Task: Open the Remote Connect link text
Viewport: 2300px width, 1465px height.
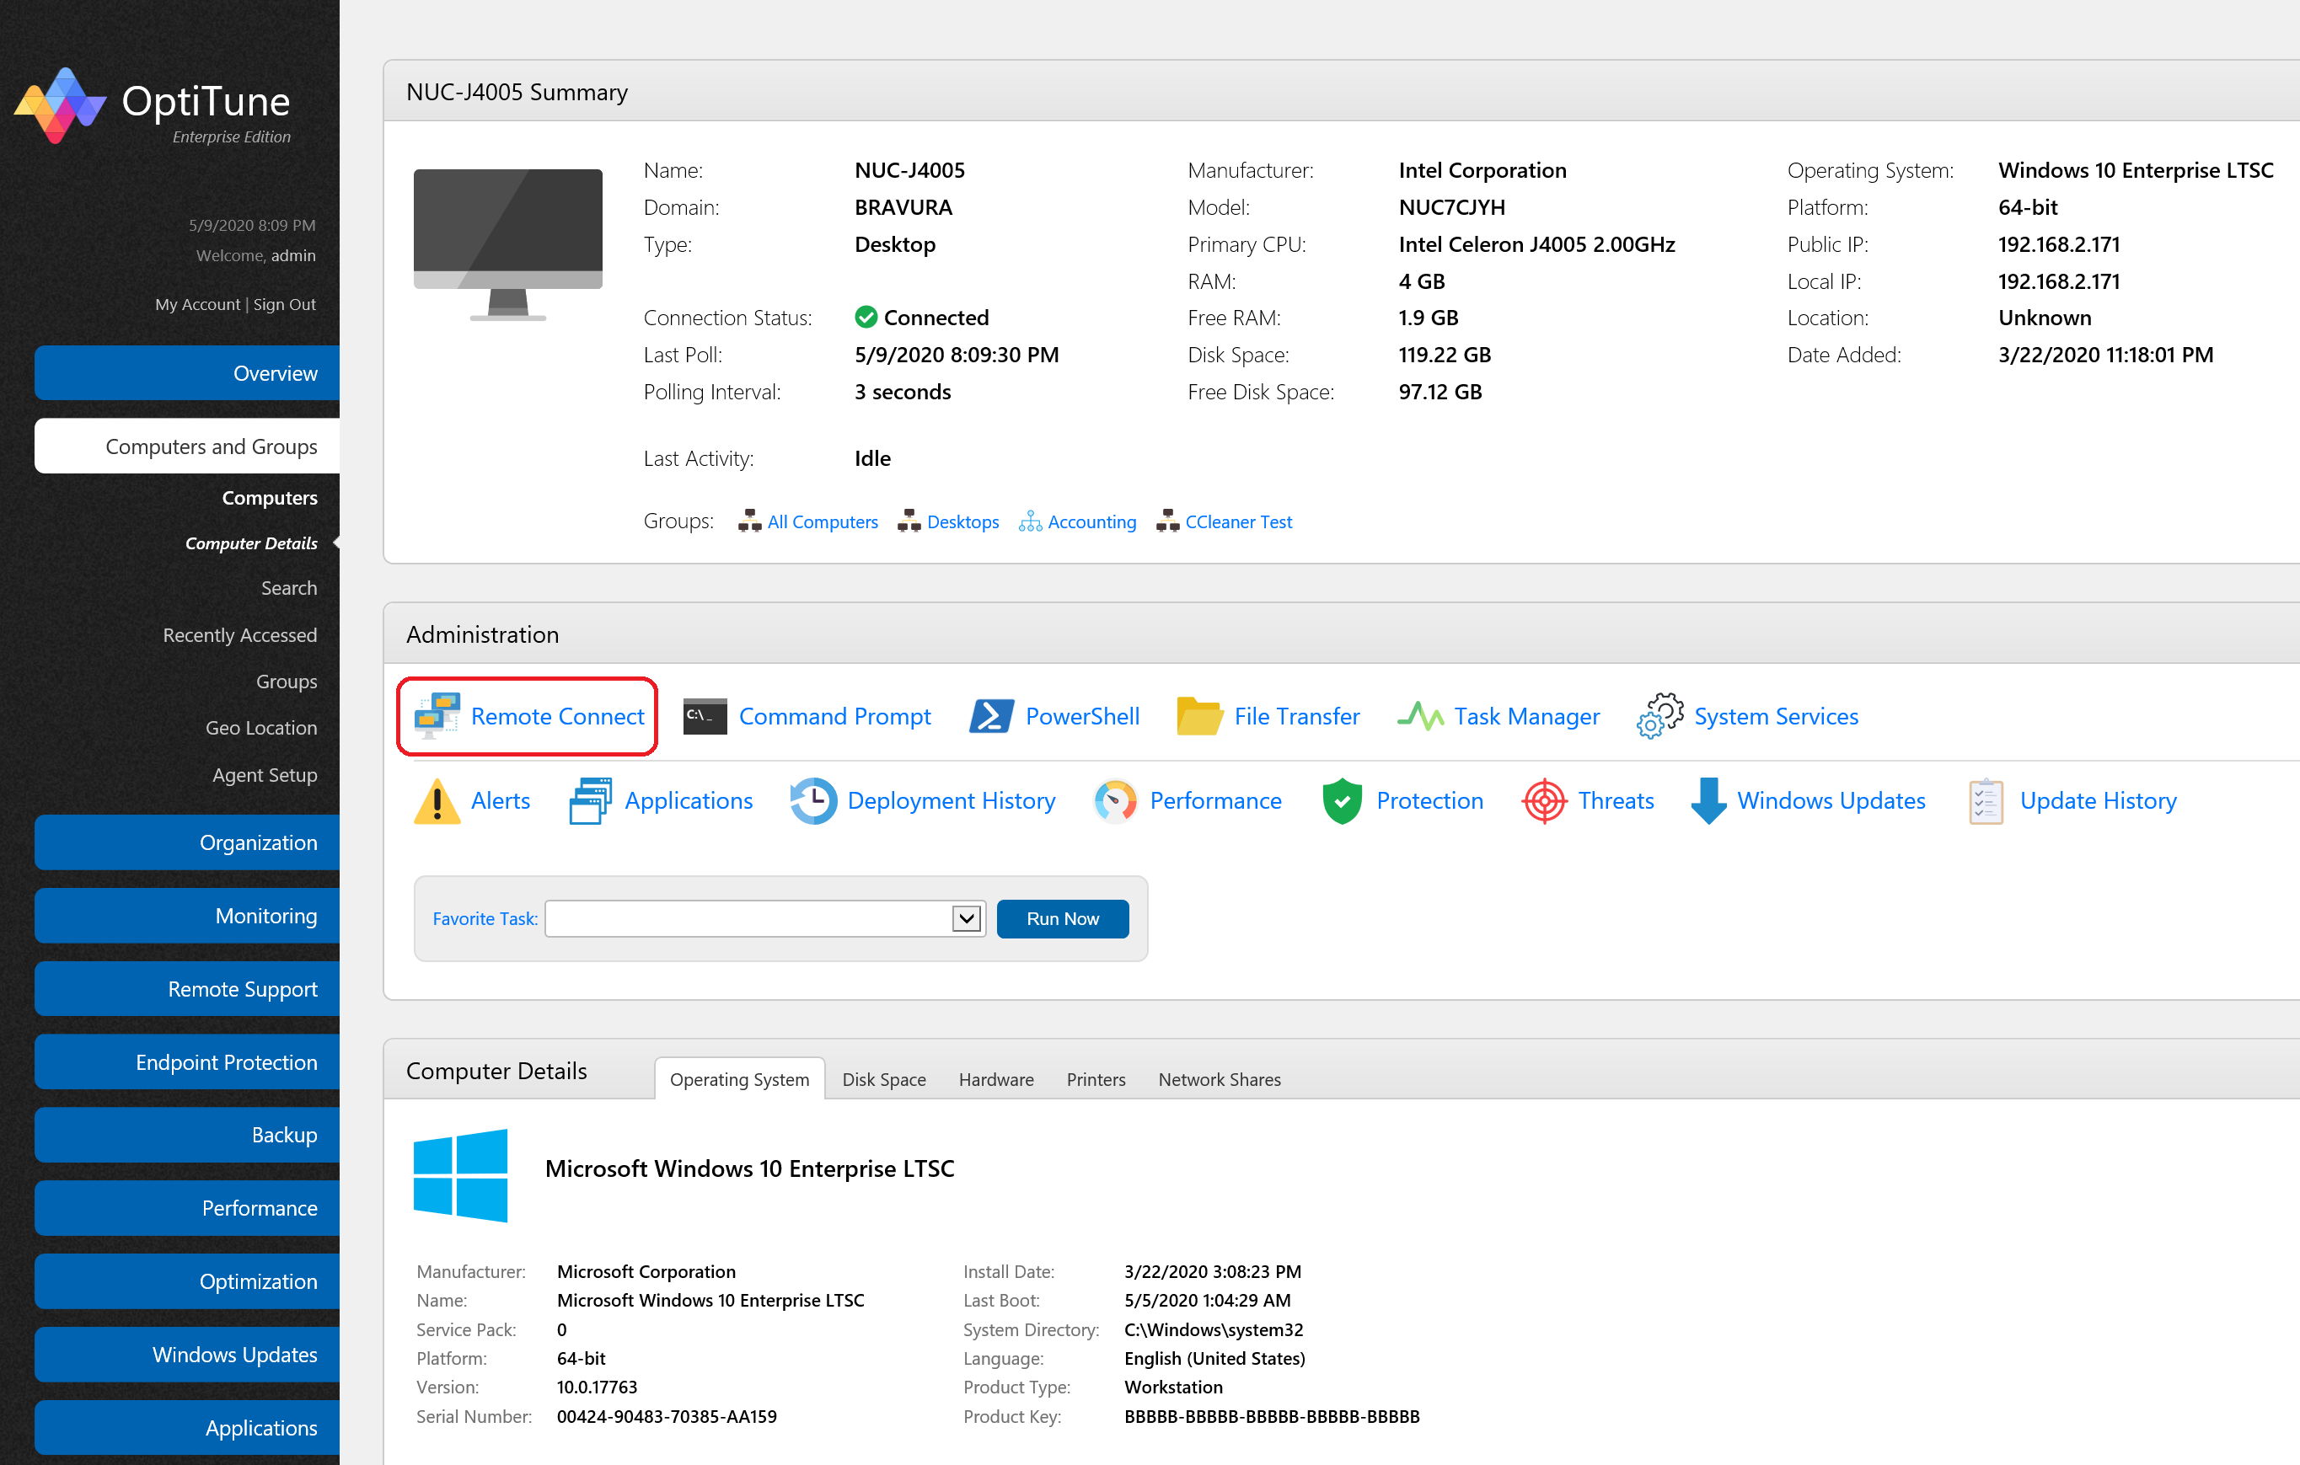Action: click(x=558, y=716)
